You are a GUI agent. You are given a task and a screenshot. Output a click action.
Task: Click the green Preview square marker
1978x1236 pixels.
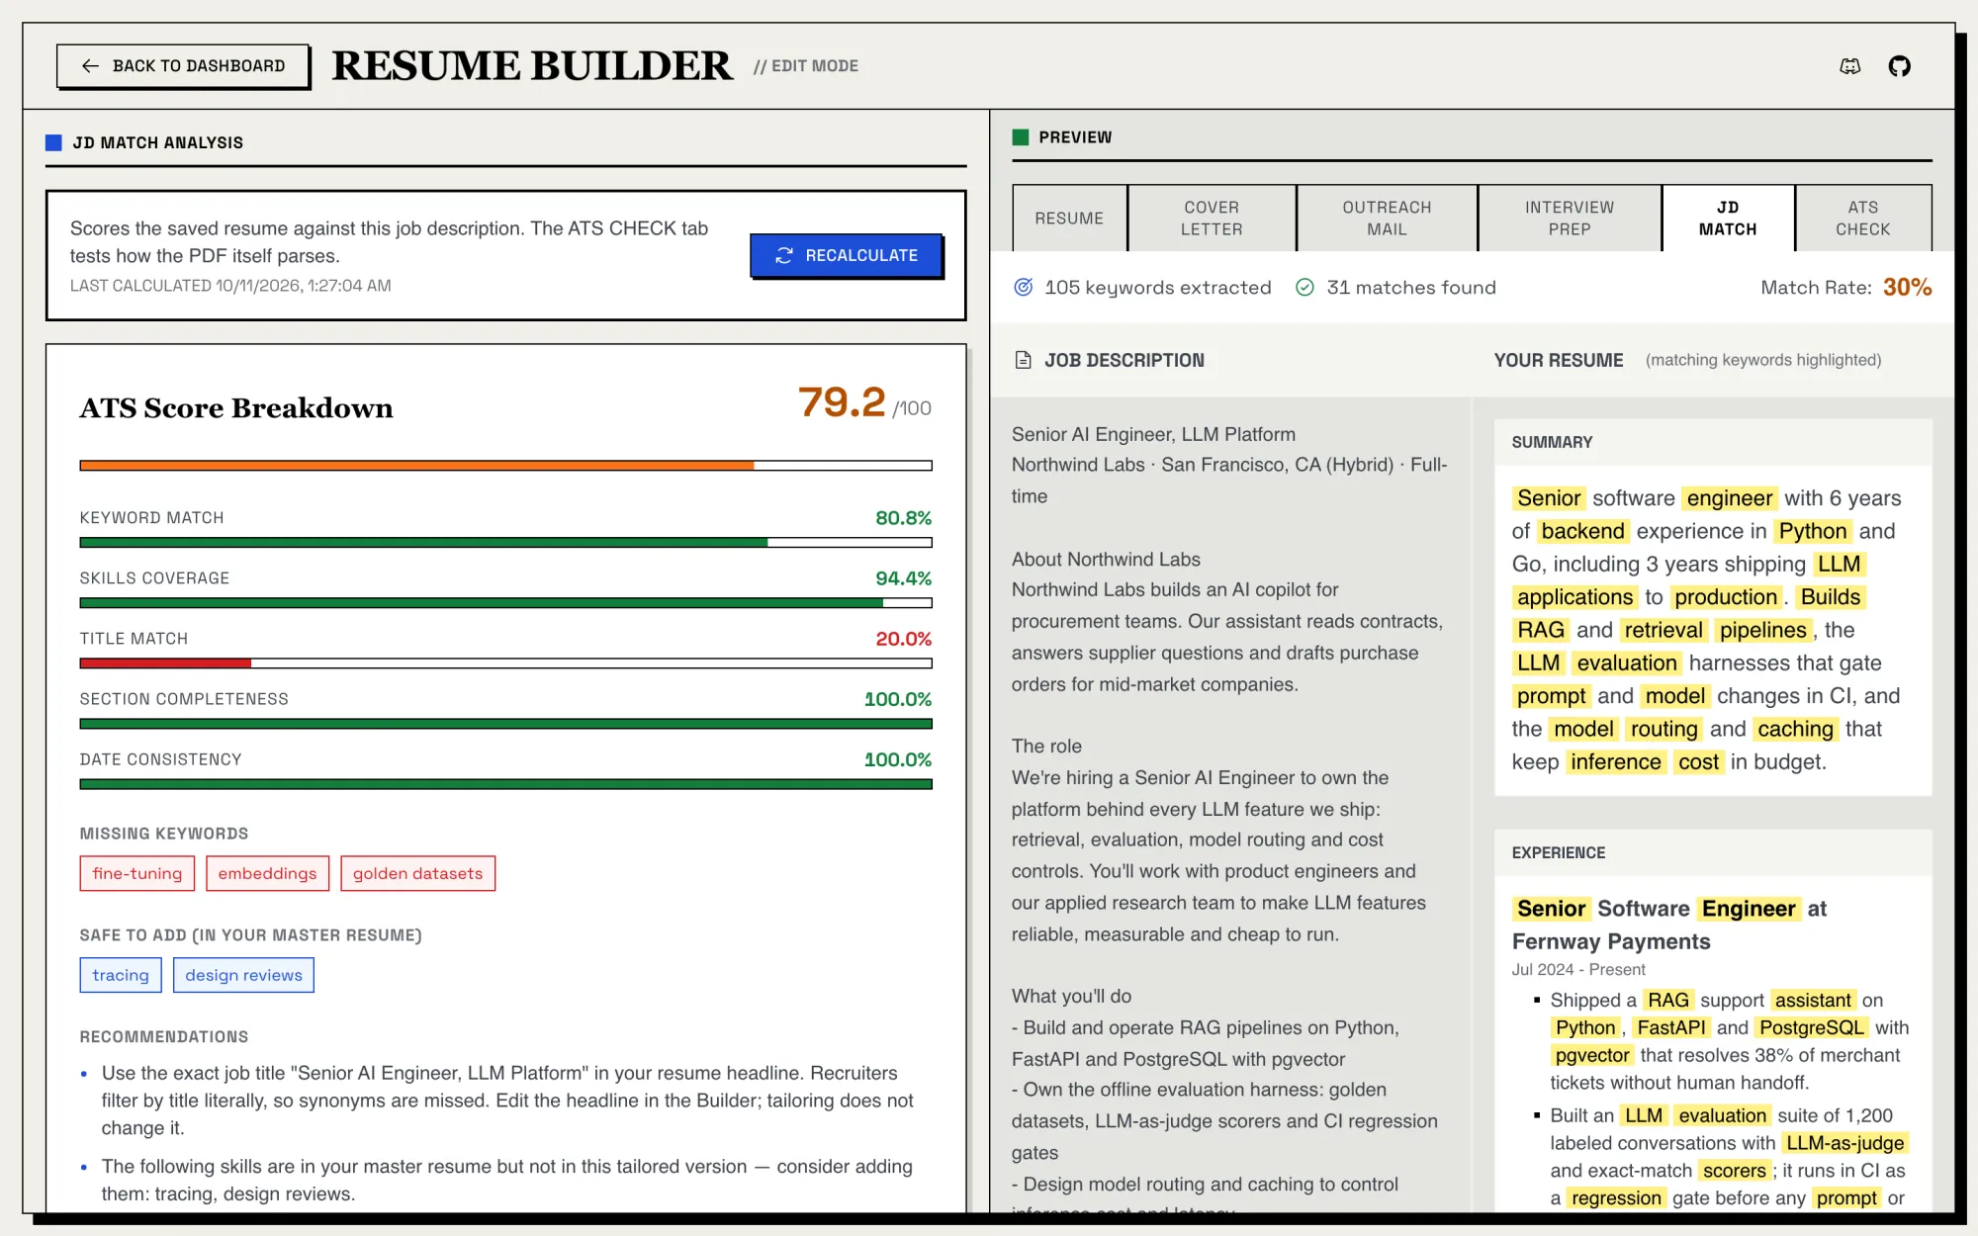[1021, 136]
